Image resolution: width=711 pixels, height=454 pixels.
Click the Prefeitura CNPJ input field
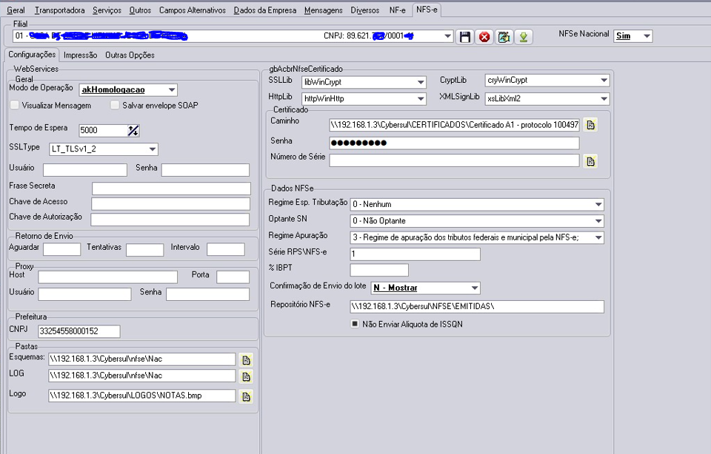point(79,331)
